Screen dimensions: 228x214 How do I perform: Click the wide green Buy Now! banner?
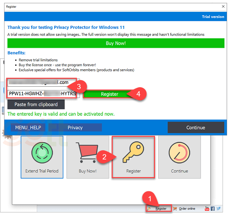[x=116, y=43]
